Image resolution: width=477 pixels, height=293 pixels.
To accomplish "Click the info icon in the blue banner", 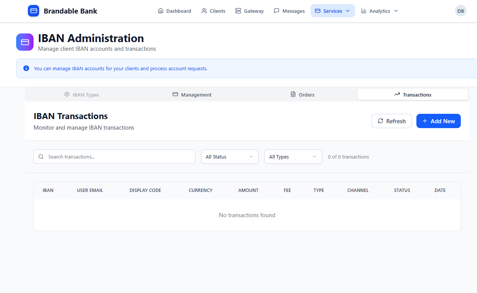I will (x=26, y=68).
